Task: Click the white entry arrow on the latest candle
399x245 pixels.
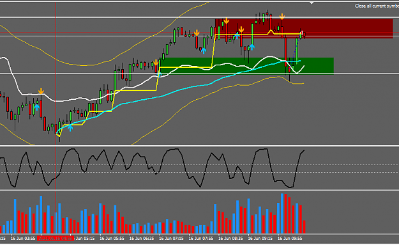Action: (301, 33)
